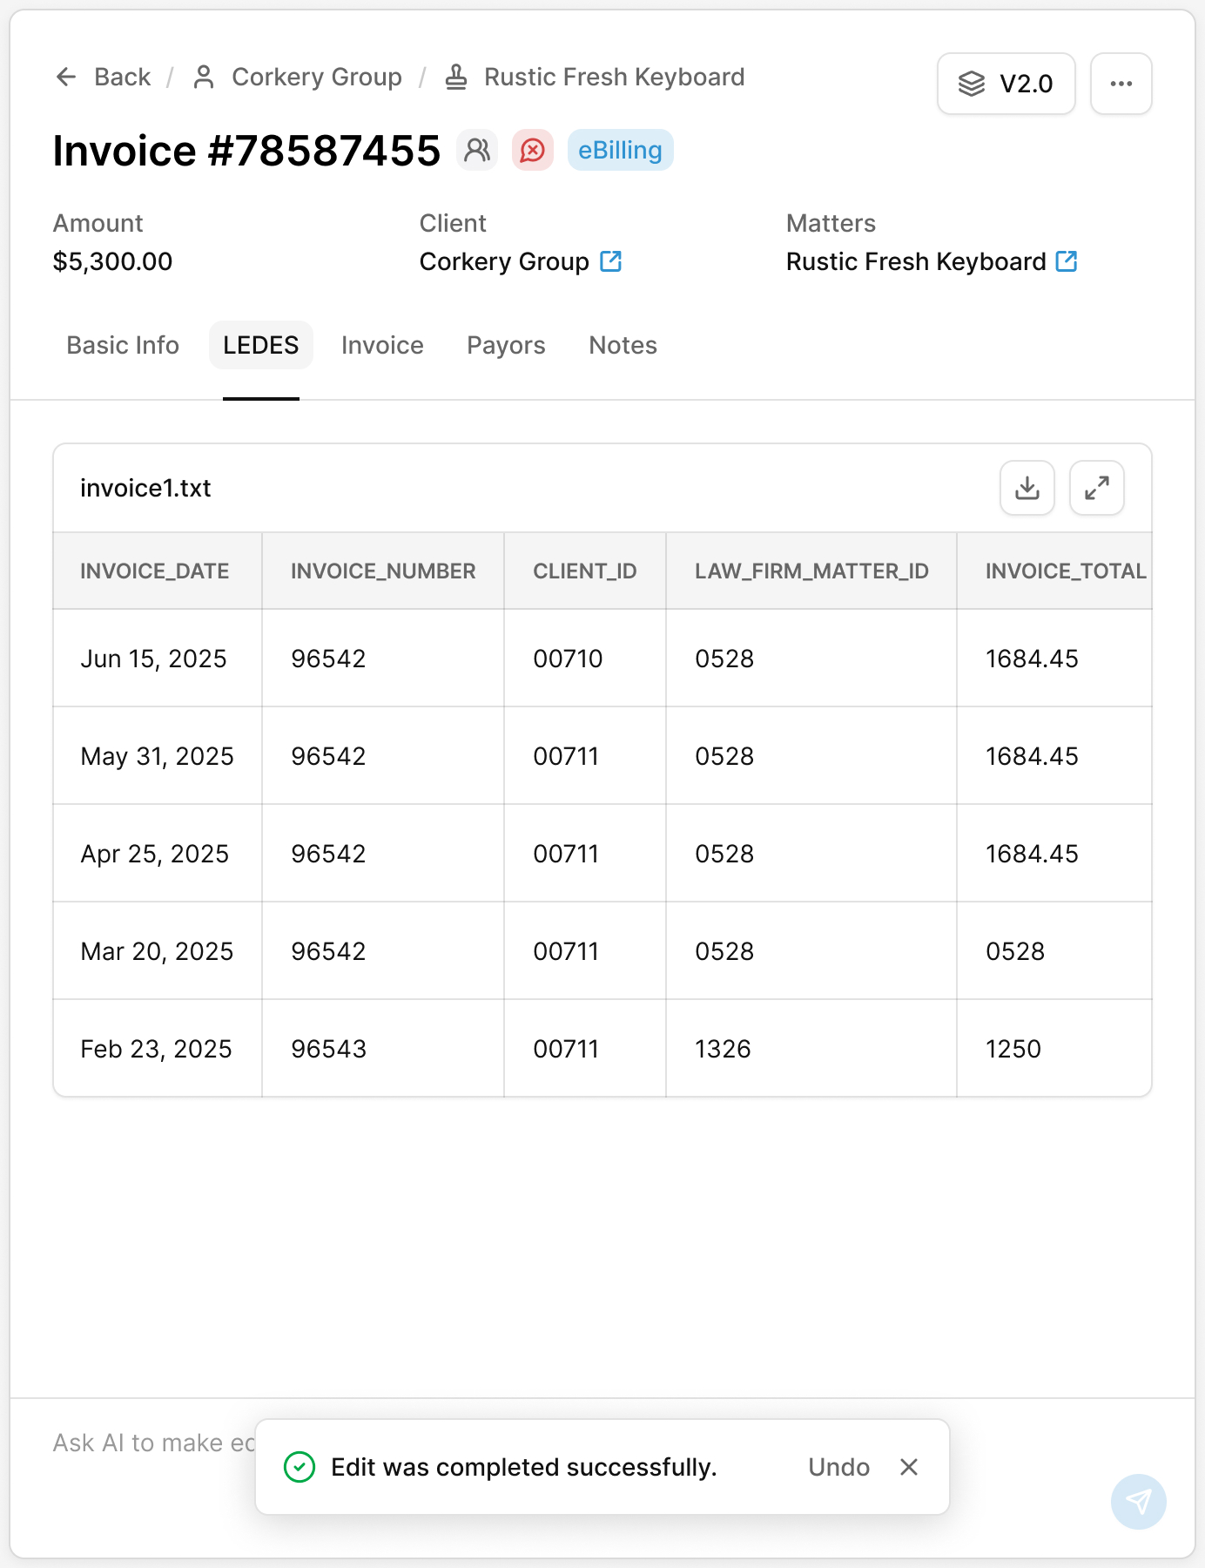Open Rustic Fresh Keyboard matter external link

pyautogui.click(x=1067, y=261)
